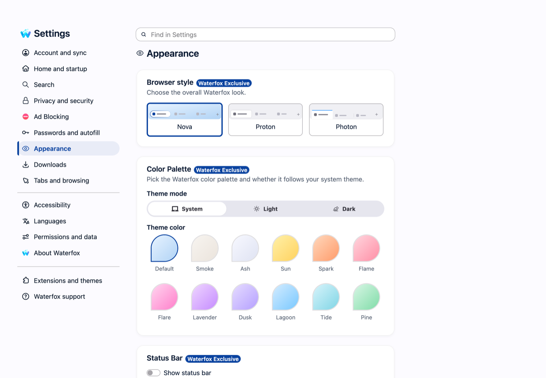The height and width of the screenshot is (378, 546).
Task: Choose the Flare theme color
Action: pos(165,297)
